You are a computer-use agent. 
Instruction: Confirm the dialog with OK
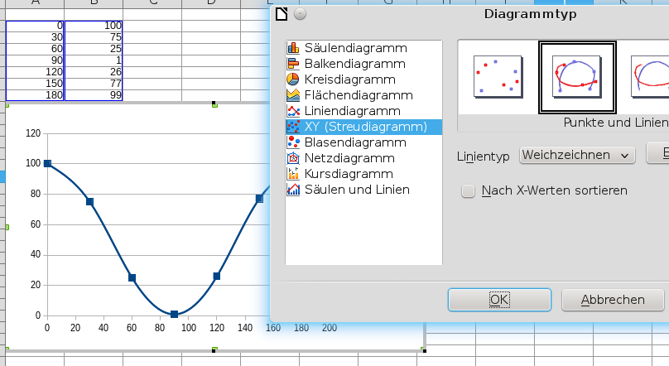pyautogui.click(x=499, y=300)
